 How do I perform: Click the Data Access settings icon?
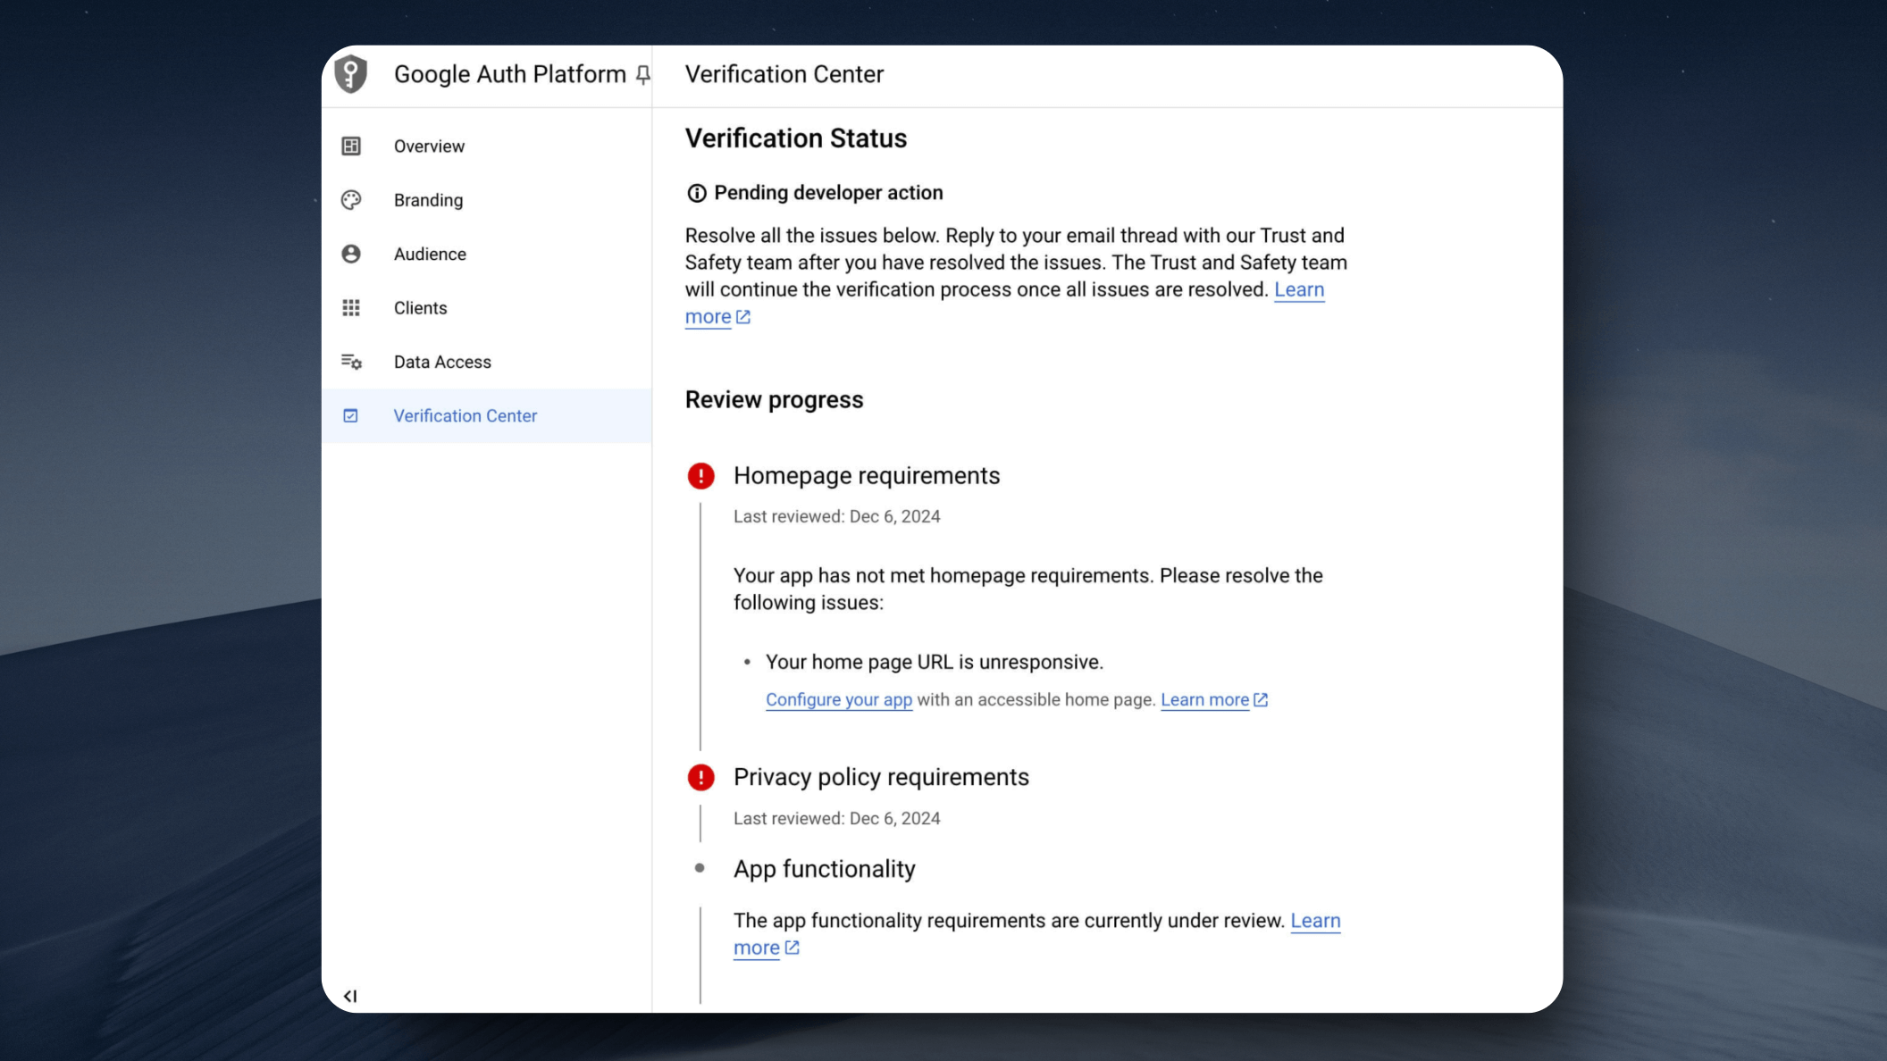tap(351, 362)
